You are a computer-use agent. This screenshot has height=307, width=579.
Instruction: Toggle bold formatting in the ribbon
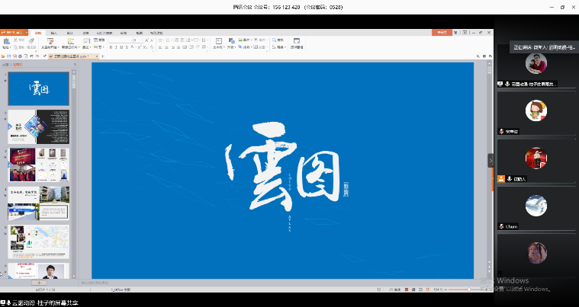[111, 47]
